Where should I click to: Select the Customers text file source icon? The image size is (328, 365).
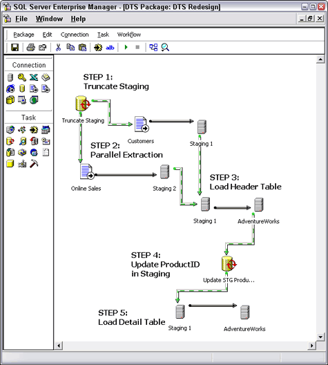click(x=142, y=124)
